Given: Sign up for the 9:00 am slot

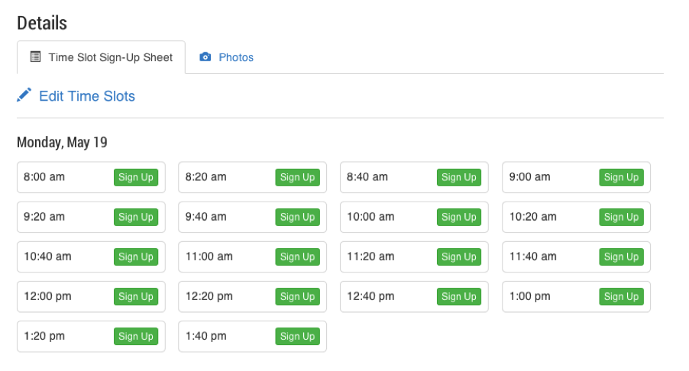Looking at the screenshot, I should tap(621, 177).
